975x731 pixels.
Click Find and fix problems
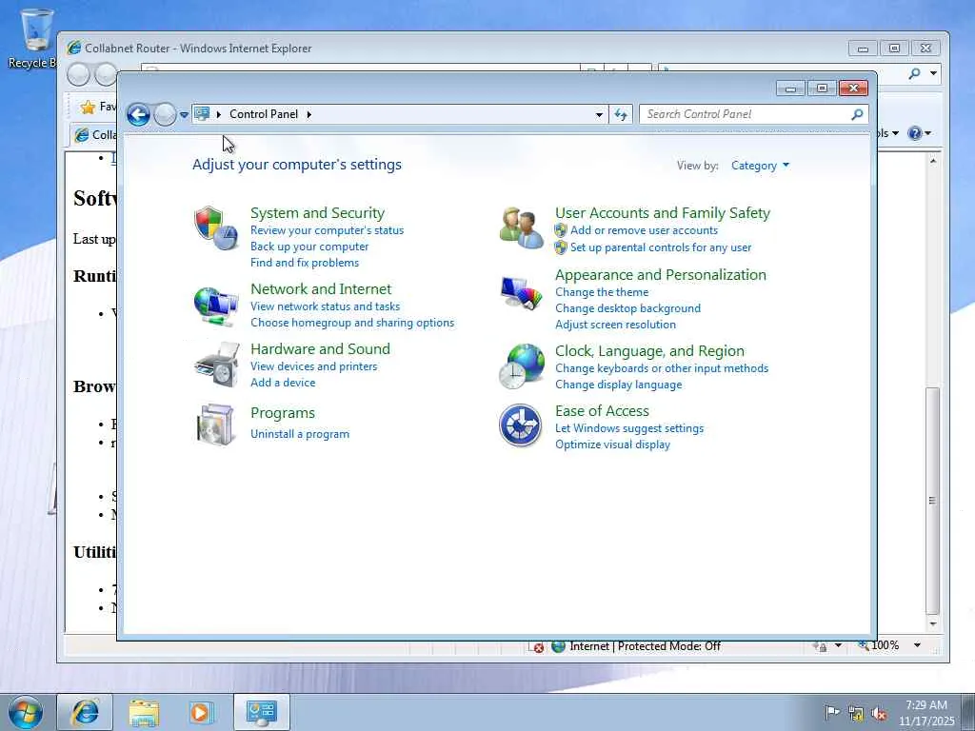[x=305, y=263]
